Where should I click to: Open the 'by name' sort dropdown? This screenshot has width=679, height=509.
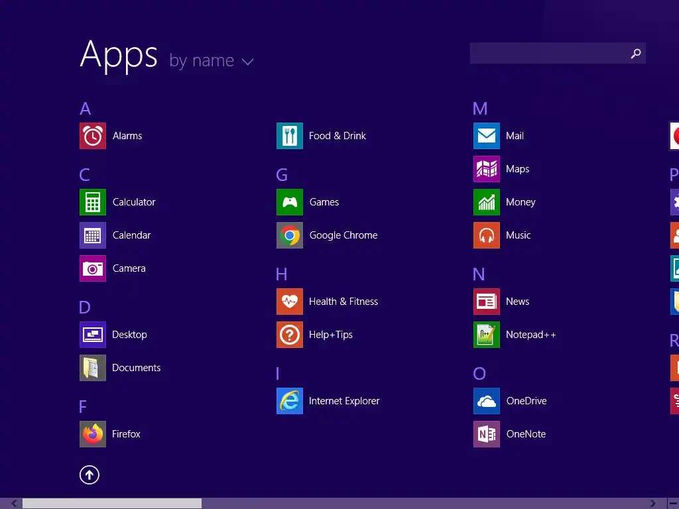pyautogui.click(x=212, y=60)
